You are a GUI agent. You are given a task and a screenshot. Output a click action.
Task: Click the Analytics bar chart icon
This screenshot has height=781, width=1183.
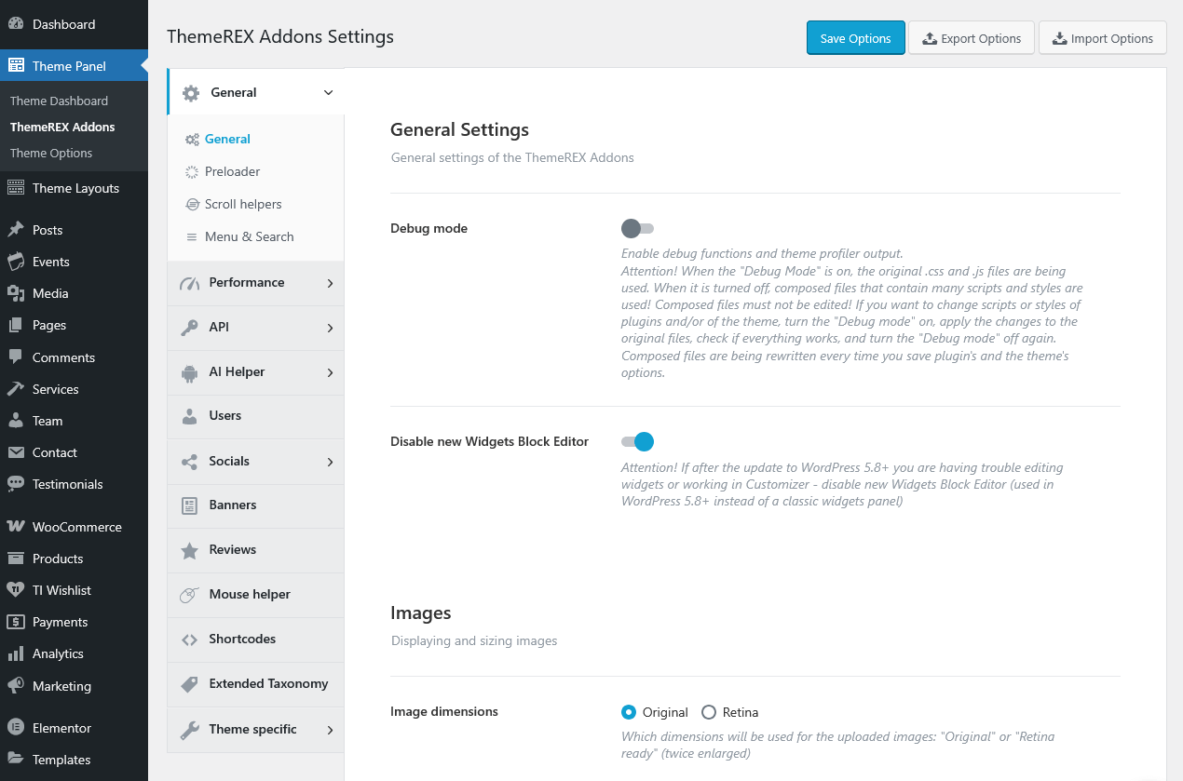(16, 653)
